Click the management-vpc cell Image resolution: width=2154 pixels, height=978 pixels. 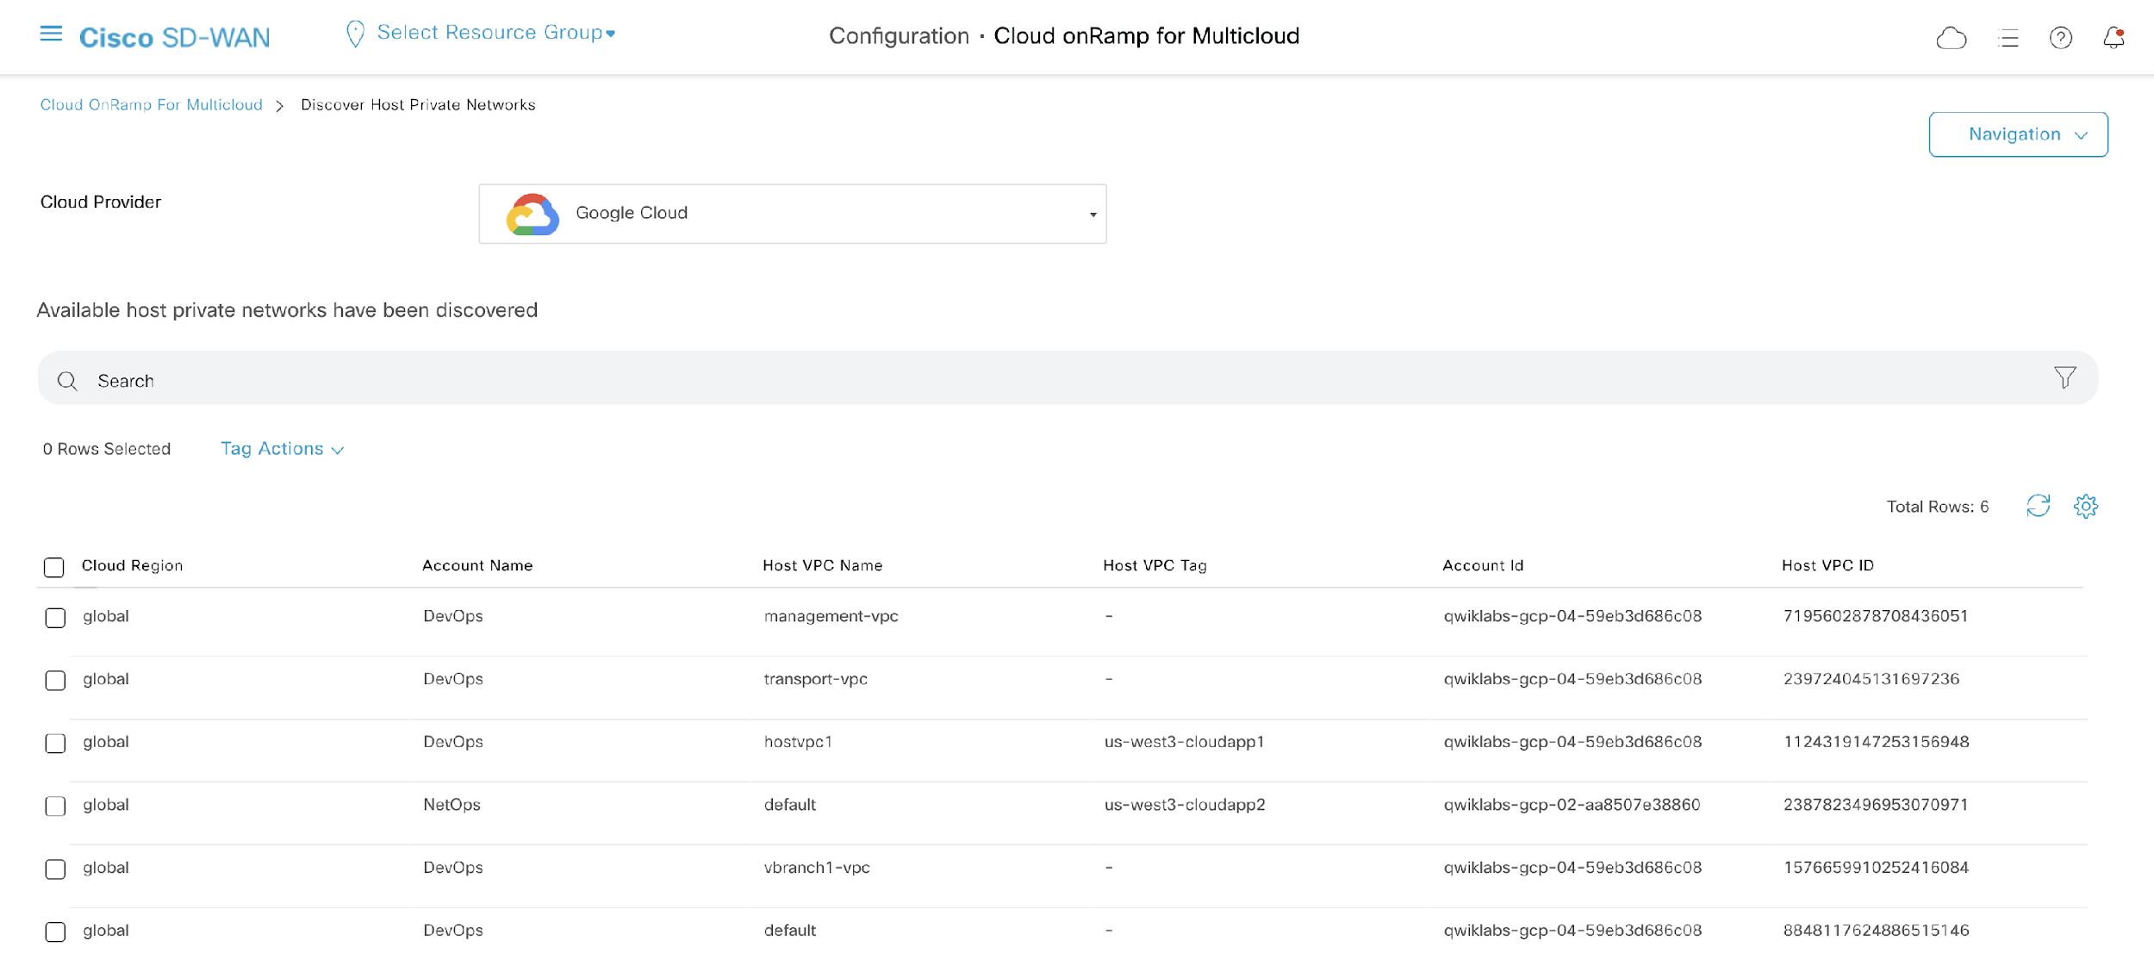point(831,616)
